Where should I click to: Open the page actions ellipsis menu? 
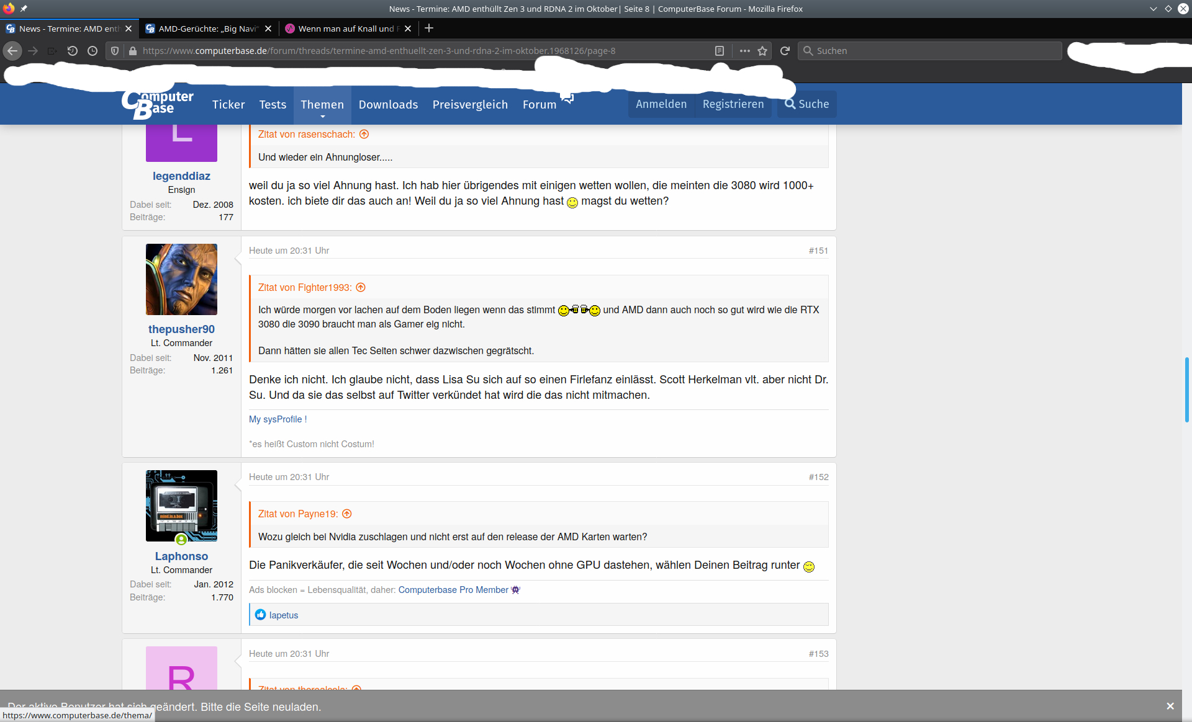click(x=744, y=51)
